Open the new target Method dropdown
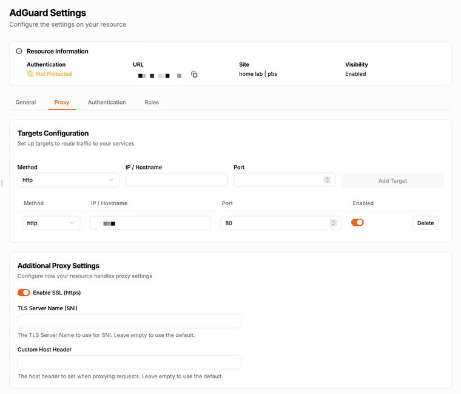461x394 pixels. click(x=68, y=180)
